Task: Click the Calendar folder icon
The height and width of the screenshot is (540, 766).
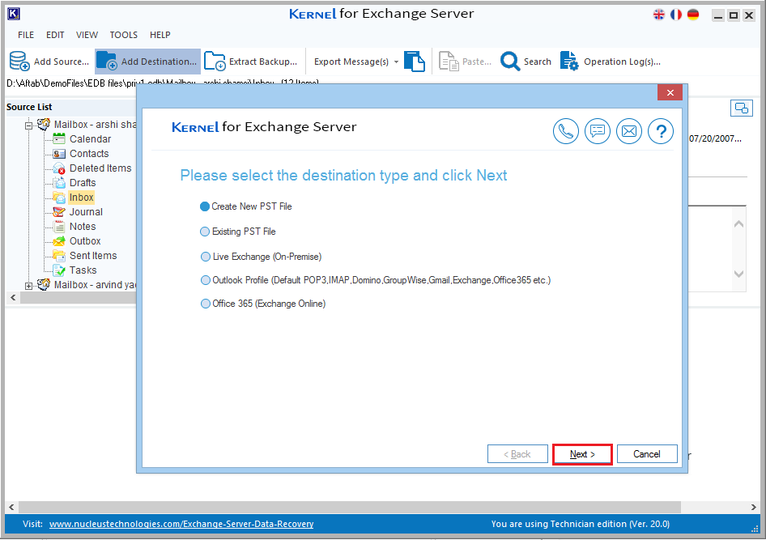Action: pos(59,139)
